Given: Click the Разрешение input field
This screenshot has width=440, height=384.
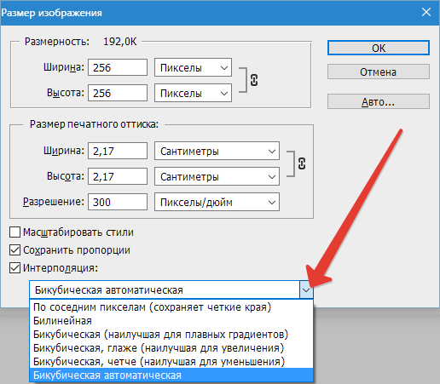Looking at the screenshot, I should pos(118,202).
